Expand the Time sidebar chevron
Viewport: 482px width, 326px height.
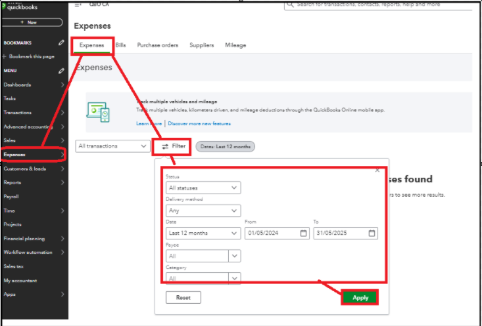[62, 211]
